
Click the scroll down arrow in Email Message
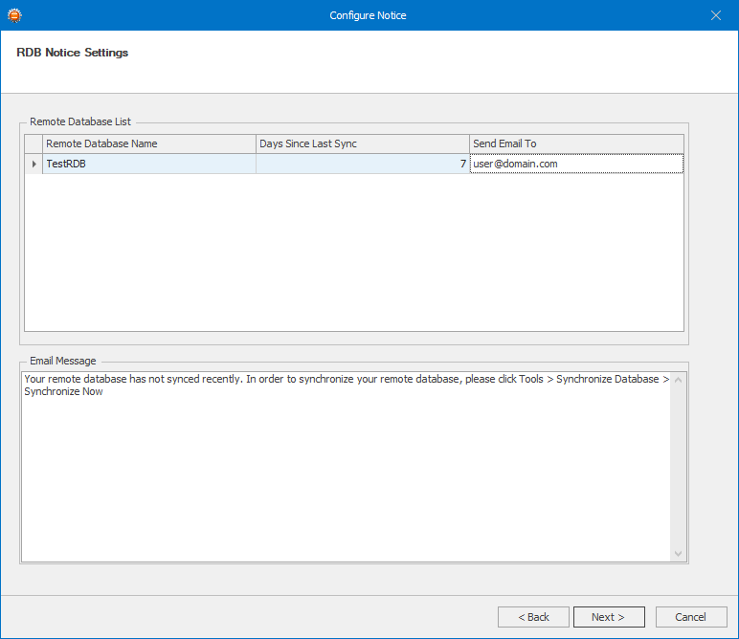678,554
